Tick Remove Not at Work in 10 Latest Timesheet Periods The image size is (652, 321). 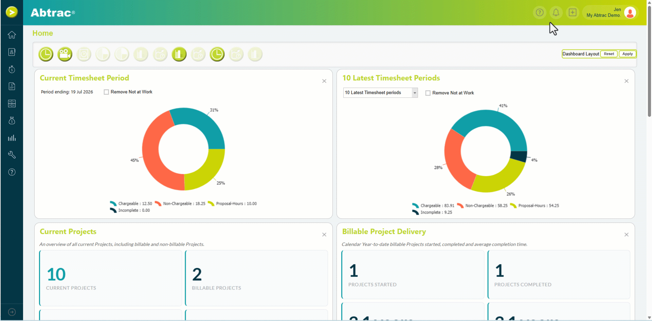tap(428, 93)
